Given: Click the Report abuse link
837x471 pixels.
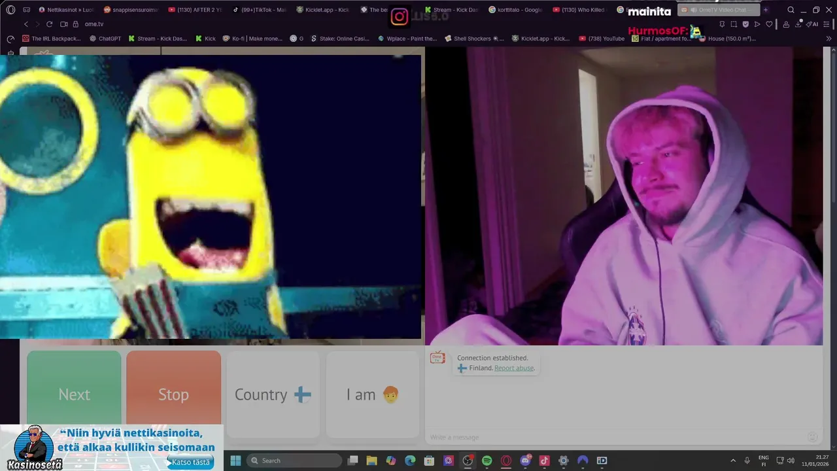Looking at the screenshot, I should 514,368.
